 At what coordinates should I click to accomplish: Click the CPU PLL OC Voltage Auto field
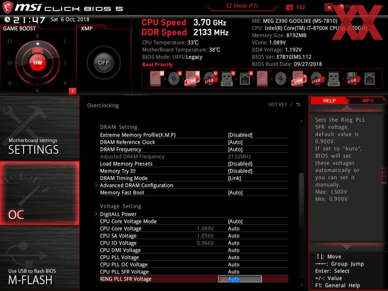click(234, 264)
